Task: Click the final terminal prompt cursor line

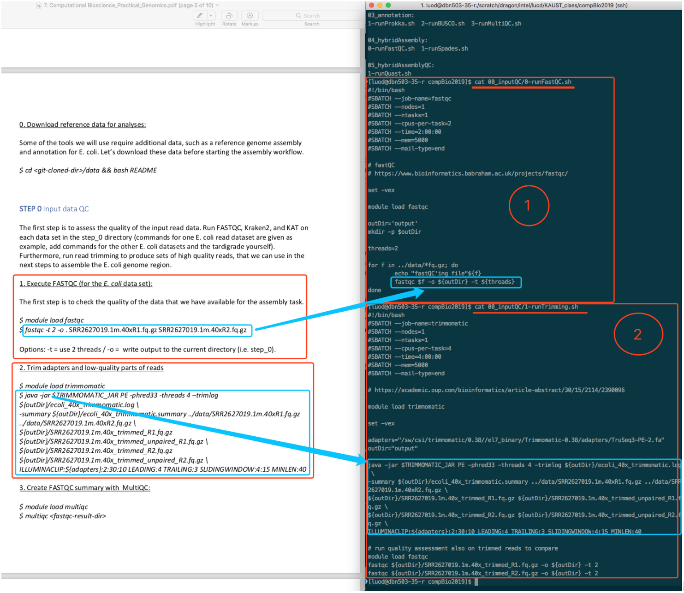Action: tap(422, 582)
